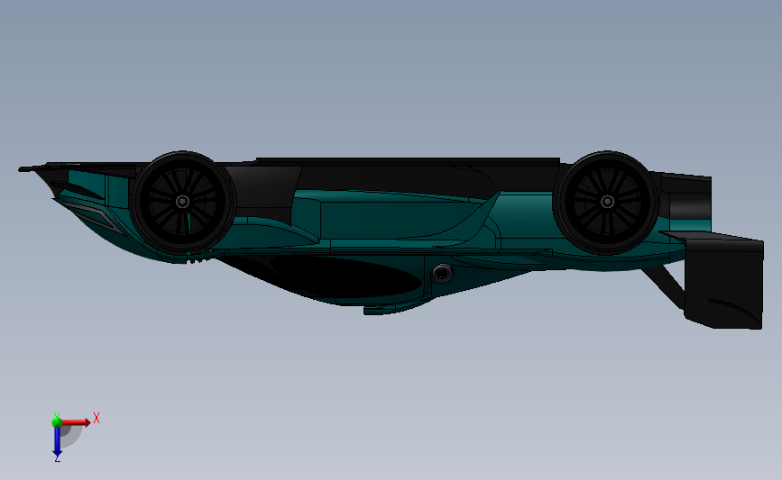
Task: Click the green Y axis dot of the triad
Action: pyautogui.click(x=57, y=422)
